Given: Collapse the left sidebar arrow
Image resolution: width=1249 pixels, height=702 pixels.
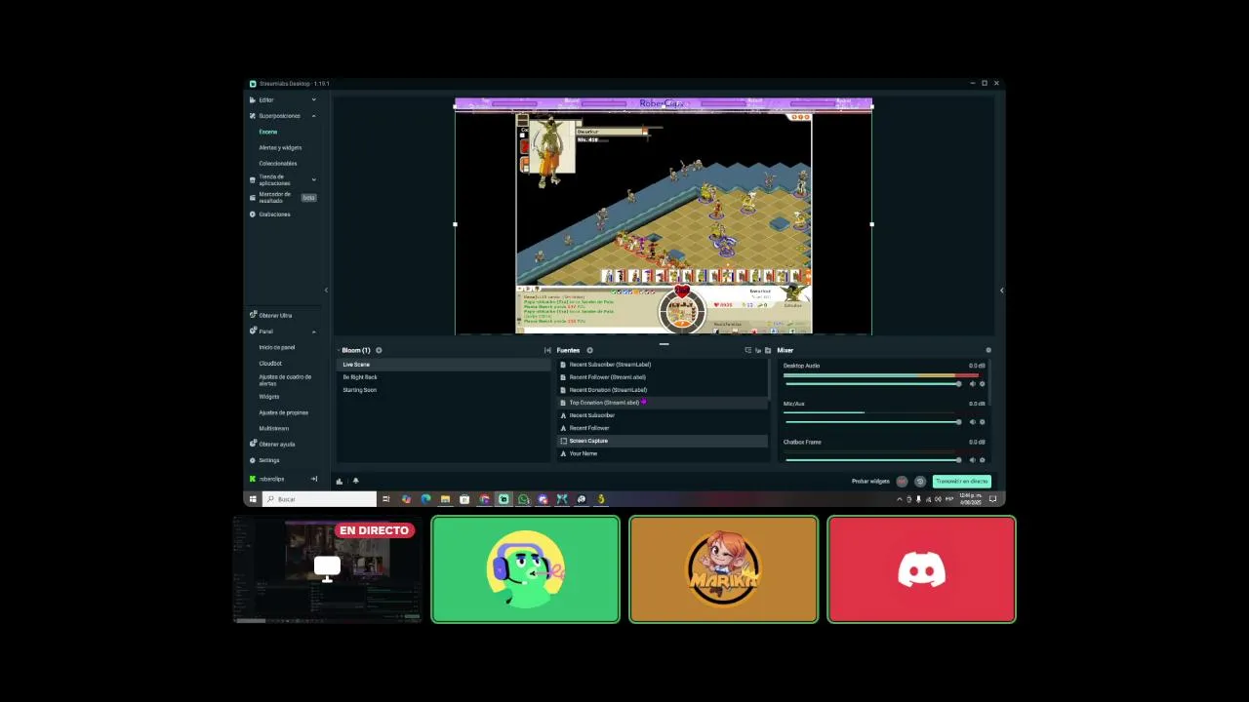Looking at the screenshot, I should pos(326,290).
